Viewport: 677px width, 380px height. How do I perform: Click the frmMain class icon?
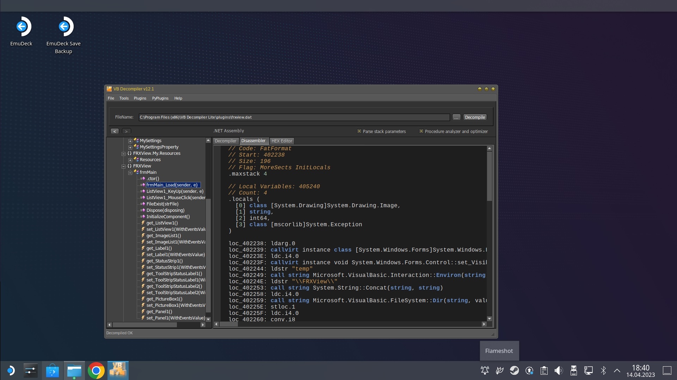coord(136,172)
